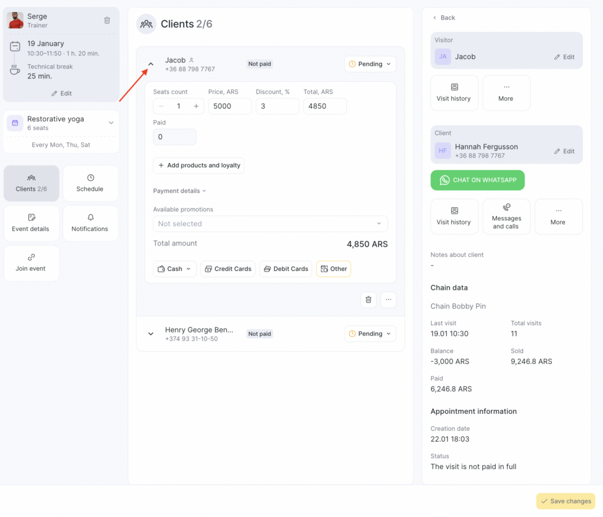Collapse Jacob's client entry chevron

click(151, 64)
